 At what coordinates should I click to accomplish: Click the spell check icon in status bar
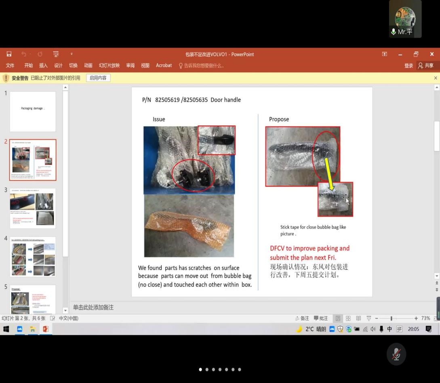(53, 318)
